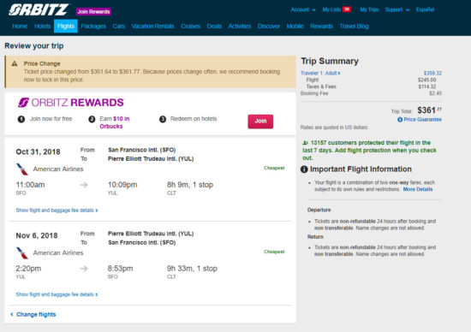The height and width of the screenshot is (332, 471).
Task: Open the Account dropdown menu
Action: tap(303, 10)
